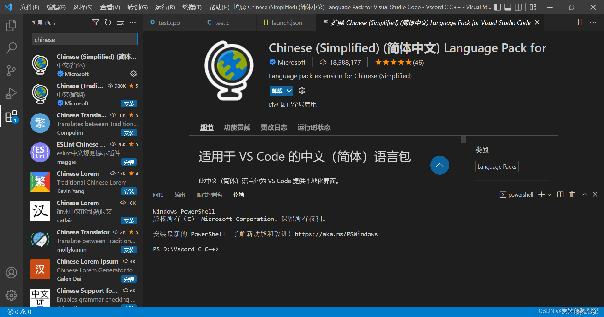
Task: Toggle bottom panel layout icon
Action: (508, 7)
